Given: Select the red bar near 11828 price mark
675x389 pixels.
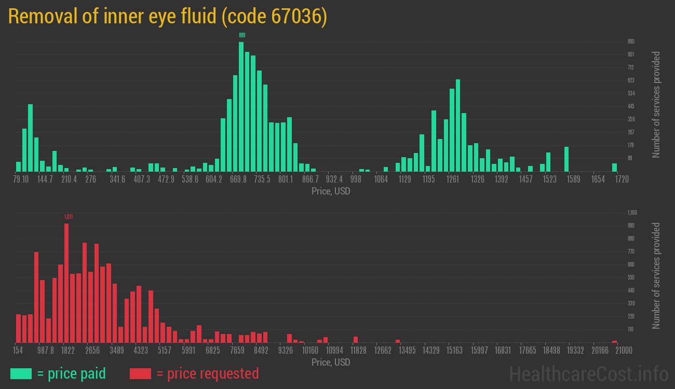Looking at the screenshot, I should (357, 340).
